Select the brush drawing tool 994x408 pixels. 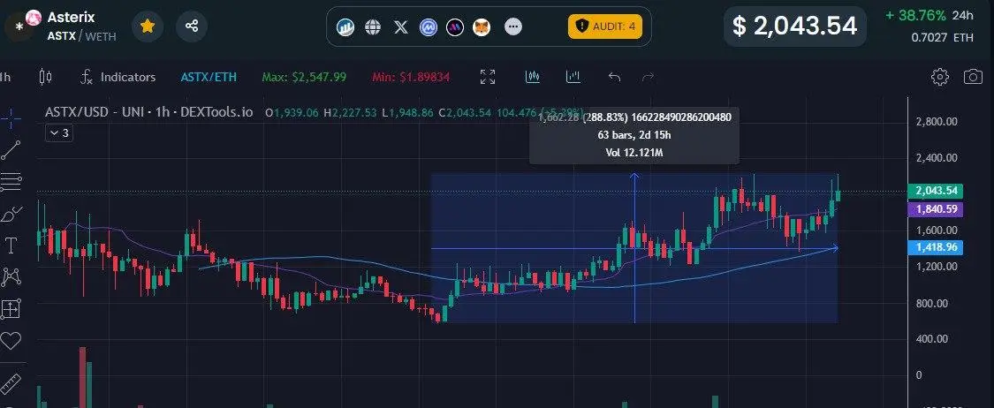tap(11, 214)
